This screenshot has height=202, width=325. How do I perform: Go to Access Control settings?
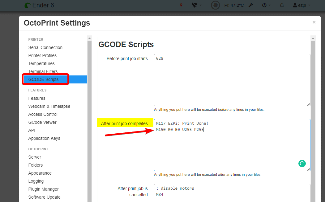tap(43, 114)
